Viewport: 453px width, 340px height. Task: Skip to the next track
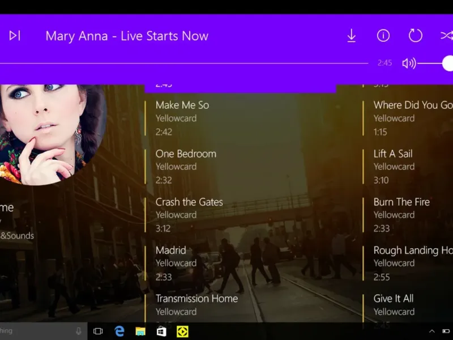point(15,36)
